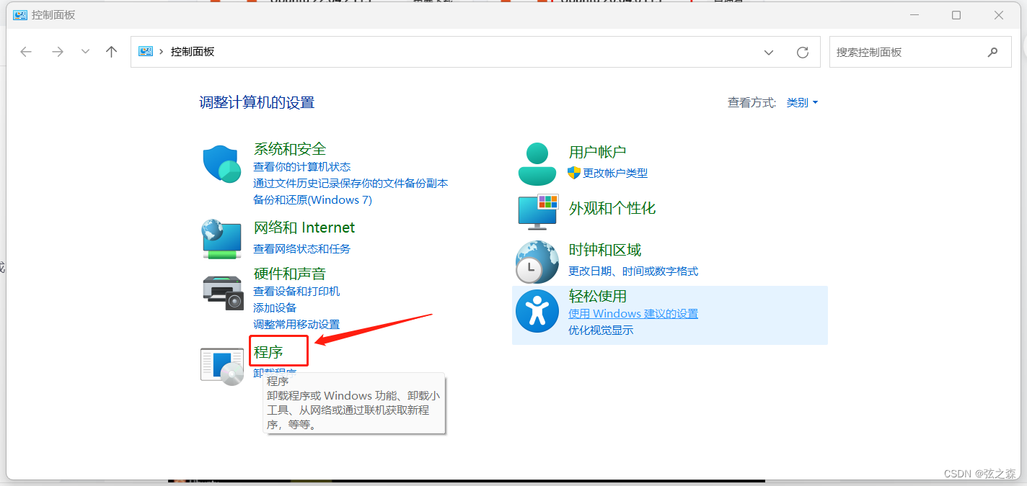
Task: Open 轻松使用 category
Action: (x=598, y=296)
